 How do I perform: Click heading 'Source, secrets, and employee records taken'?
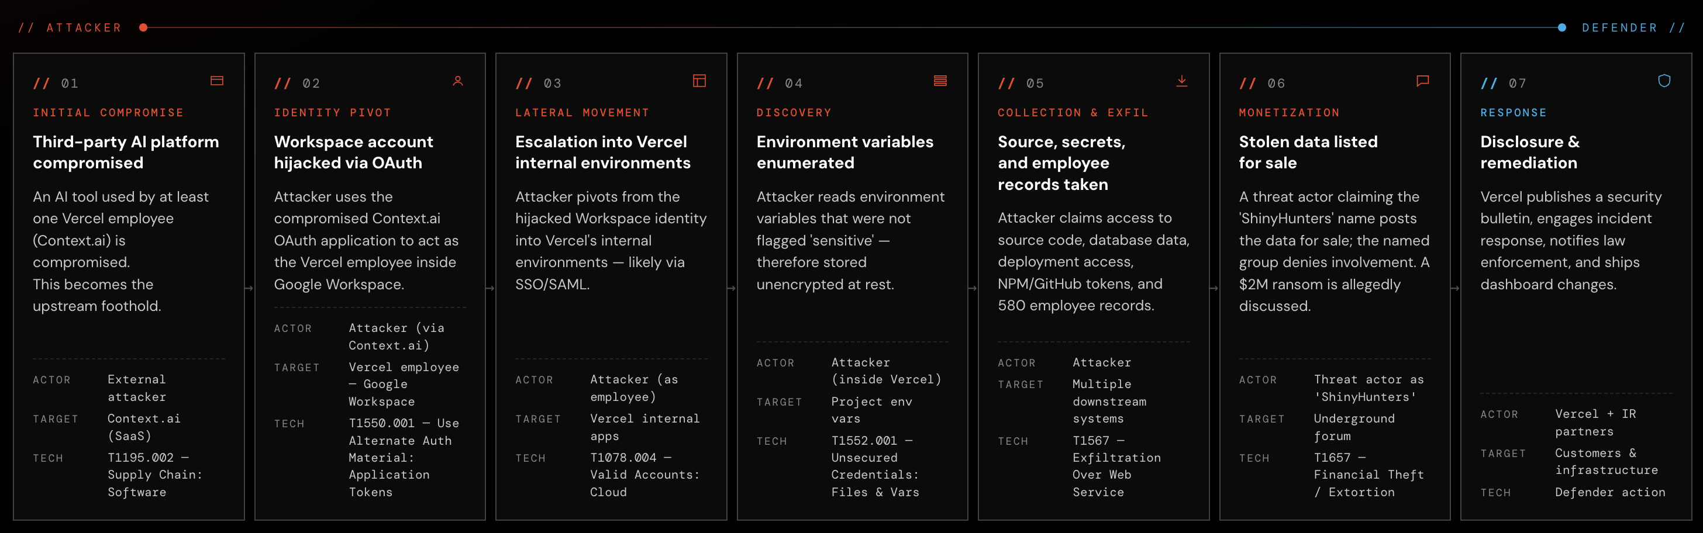tap(1061, 163)
